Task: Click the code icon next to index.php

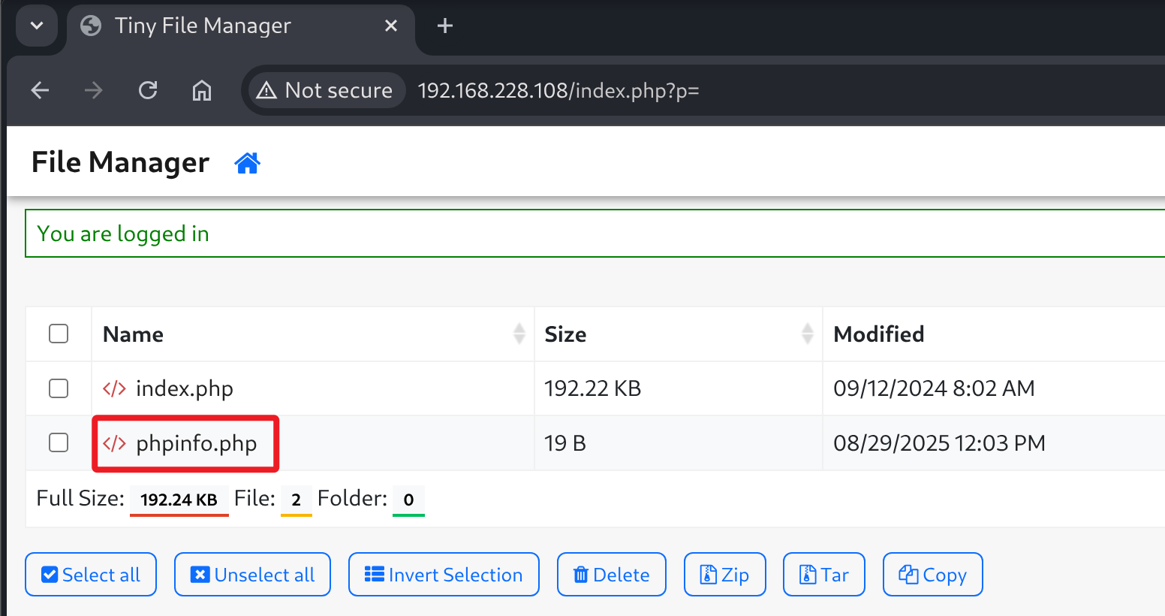Action: tap(114, 388)
